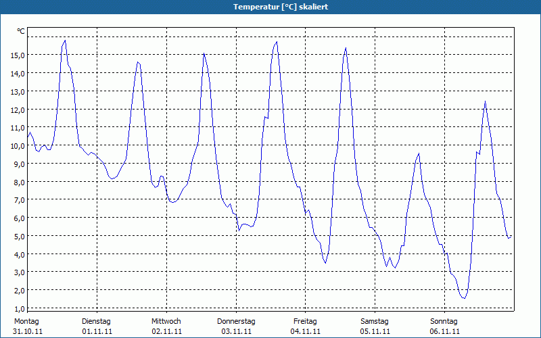Click the 7,0 axis value

[19, 200]
